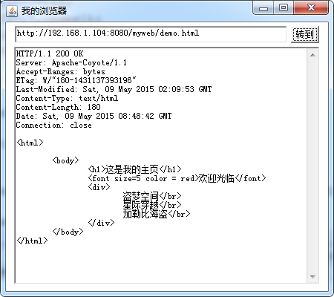Click the 星际穿越 line
Image resolution: width=334 pixels, height=297 pixels.
coord(152,205)
